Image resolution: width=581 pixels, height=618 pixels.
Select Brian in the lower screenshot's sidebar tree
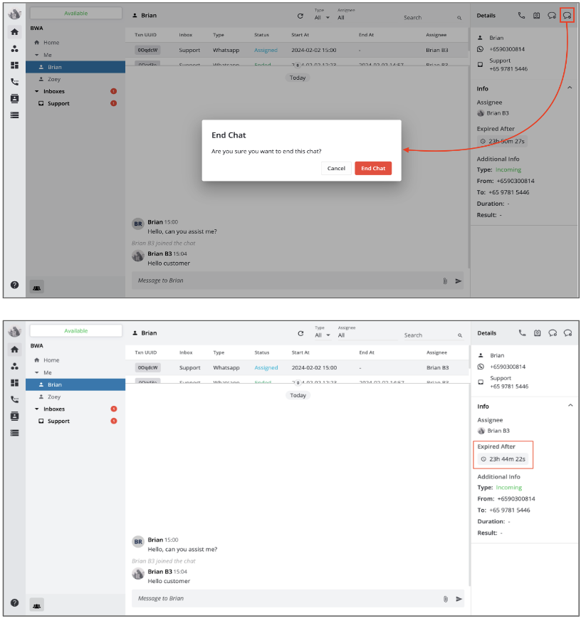[75, 384]
